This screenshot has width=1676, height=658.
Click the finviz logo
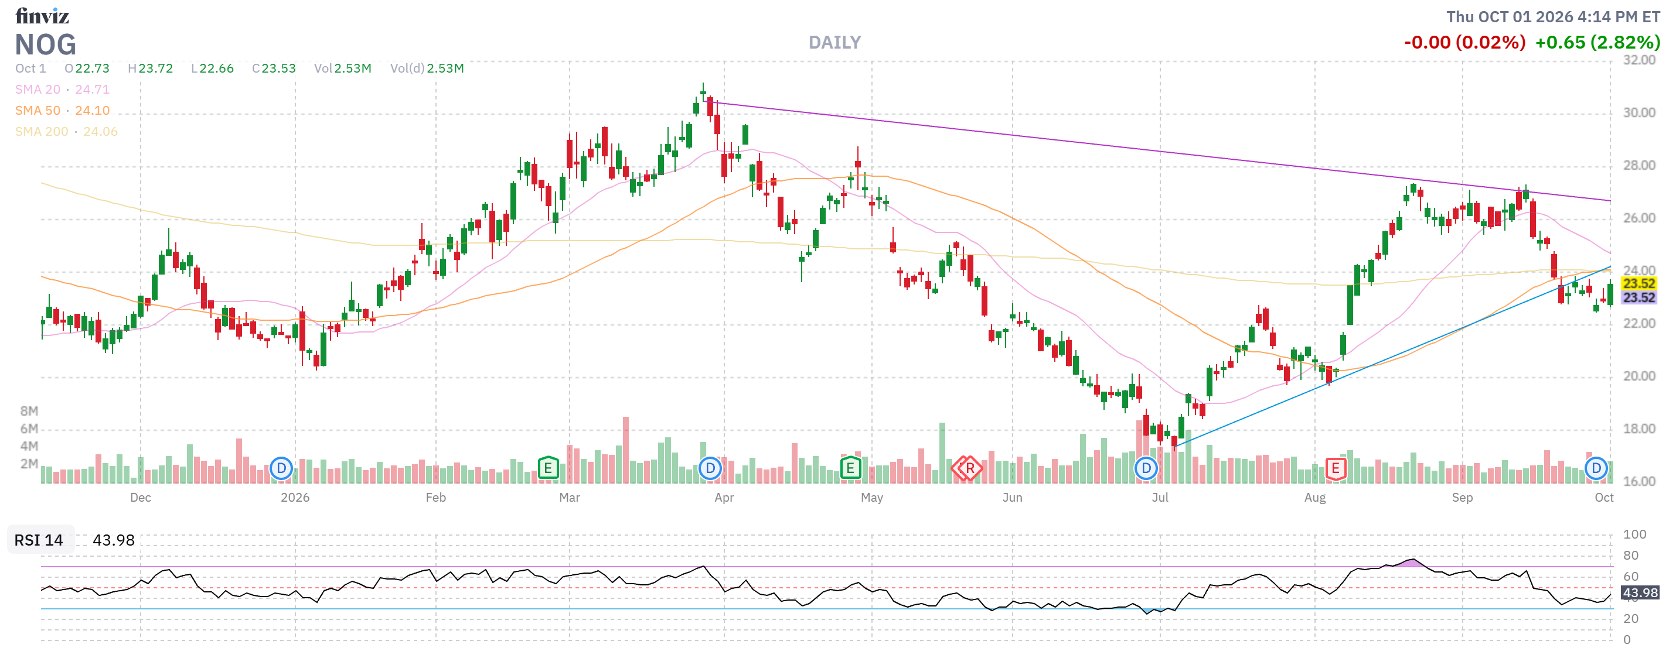click(42, 16)
